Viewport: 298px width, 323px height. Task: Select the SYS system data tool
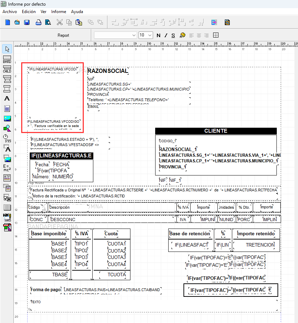(x=7, y=138)
